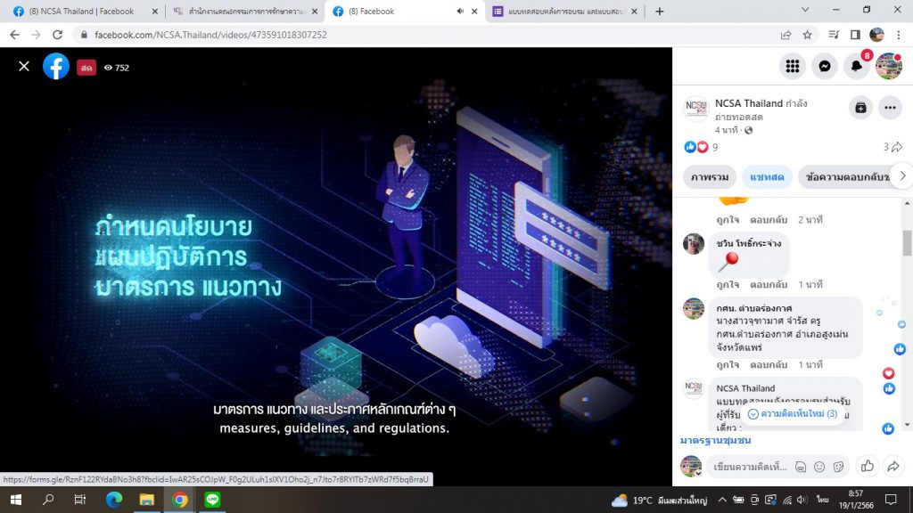Switch to the NCSA Thailand | Facebook browser tab
The image size is (913, 513).
click(x=80, y=12)
